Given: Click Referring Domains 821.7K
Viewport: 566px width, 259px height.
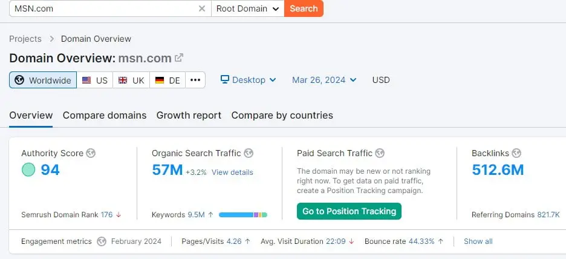Looking at the screenshot, I should pyautogui.click(x=548, y=215).
